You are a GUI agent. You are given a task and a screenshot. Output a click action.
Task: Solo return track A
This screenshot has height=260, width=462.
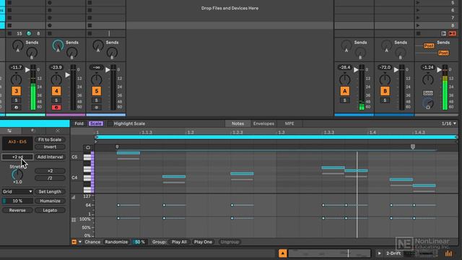click(345, 100)
